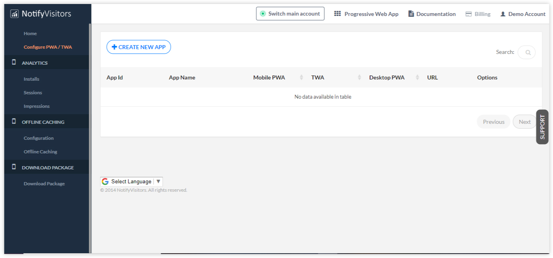Click the Create New App button

click(139, 47)
